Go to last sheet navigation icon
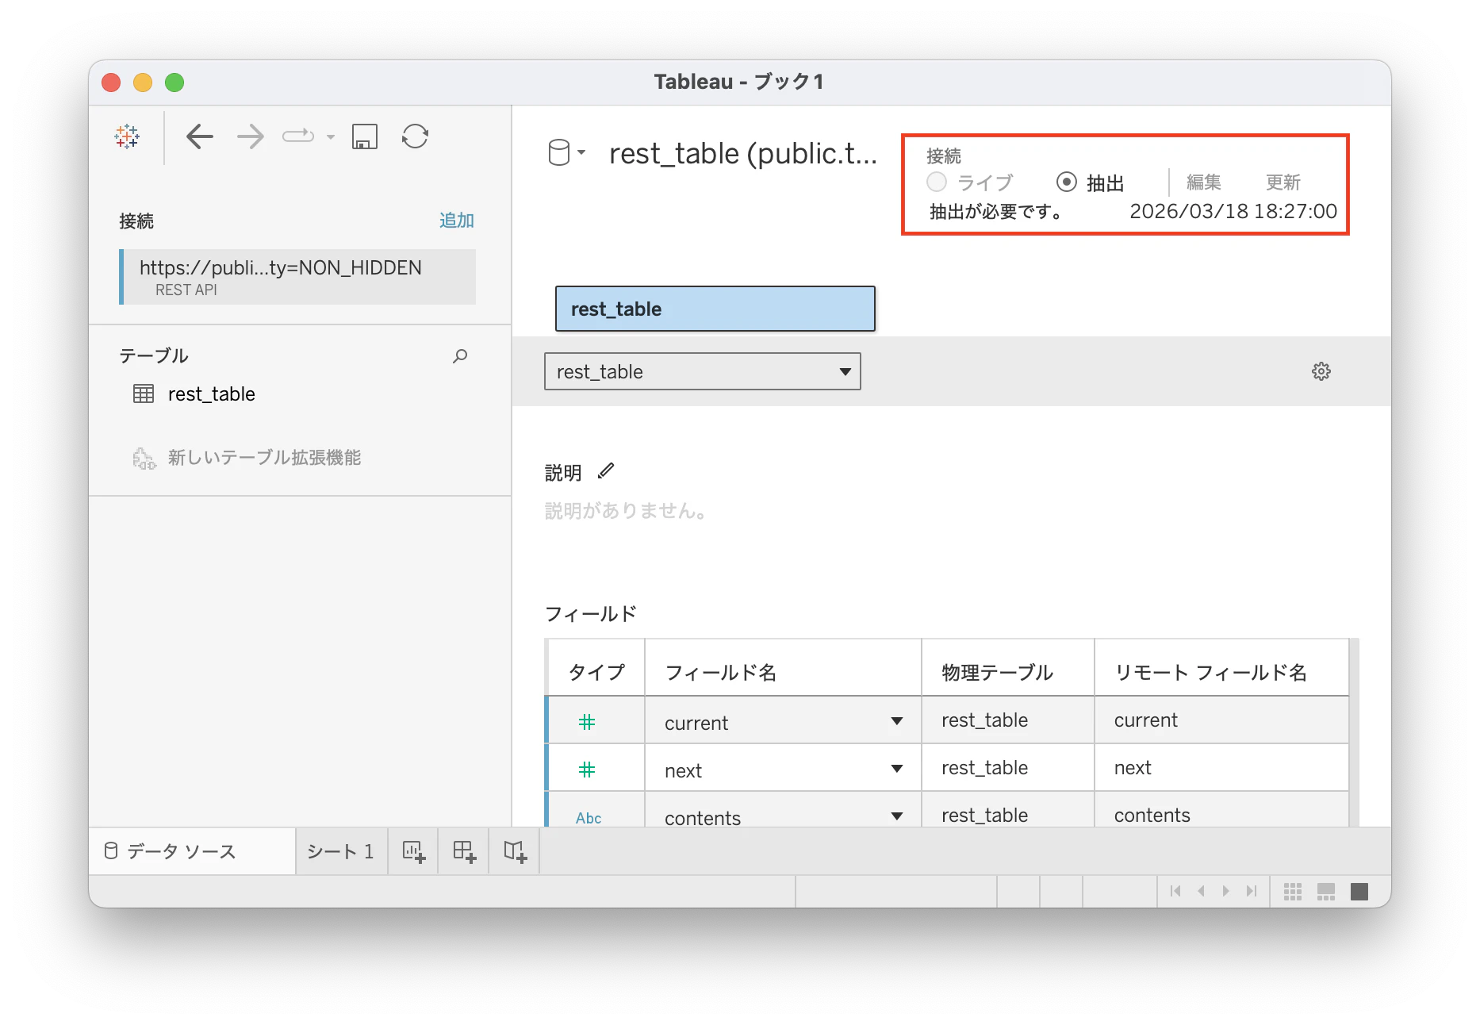Viewport: 1480px width, 1025px height. point(1252,891)
